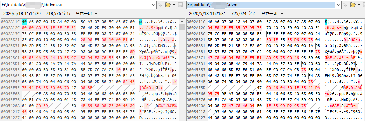Click the highlighted 40 byte in left pane
This screenshot has height=121, width=365.
tap(24, 22)
